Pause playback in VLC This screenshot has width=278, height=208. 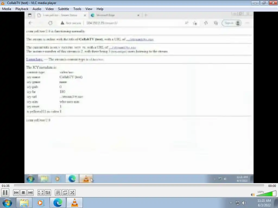(5, 193)
